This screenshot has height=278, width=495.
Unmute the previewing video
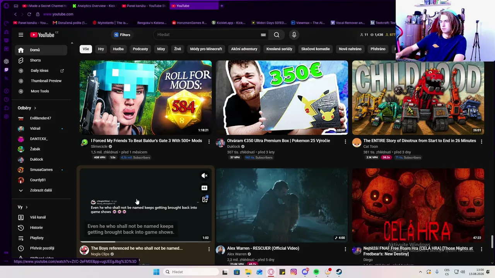click(x=205, y=176)
